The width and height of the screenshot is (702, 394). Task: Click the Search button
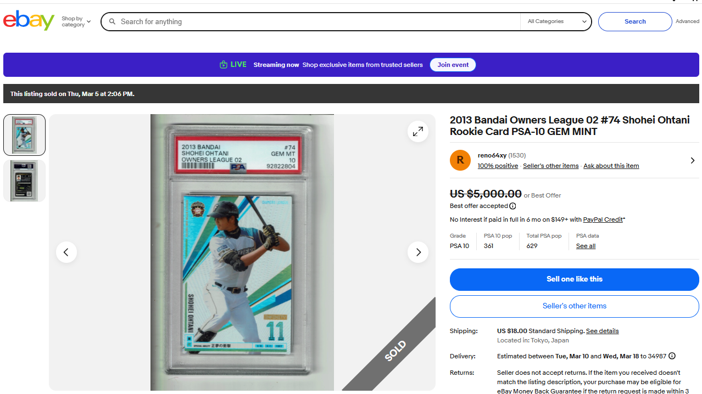[x=635, y=22]
